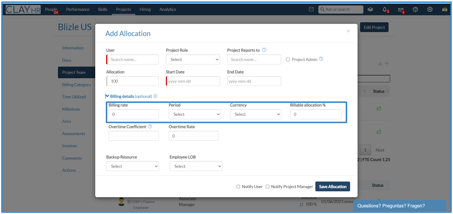Screen dimensions: 453x214
Task: Open the layers stack icon in header
Action: tap(370, 9)
